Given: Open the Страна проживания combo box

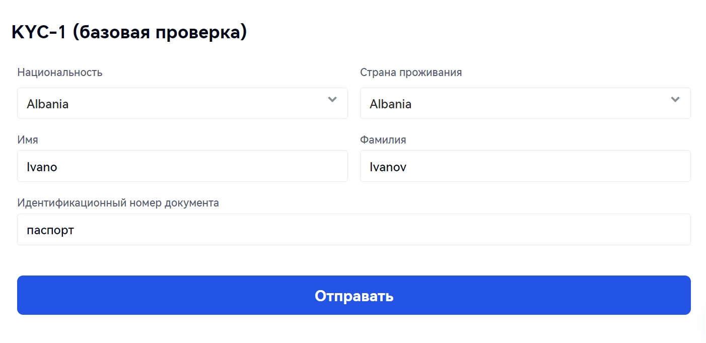Looking at the screenshot, I should [x=525, y=104].
